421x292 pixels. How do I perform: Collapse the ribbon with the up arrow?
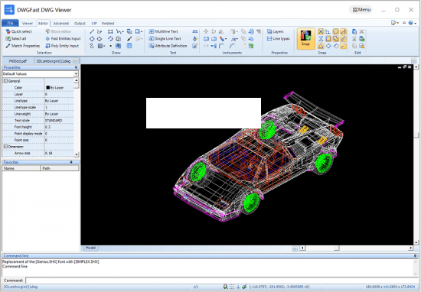(404, 23)
